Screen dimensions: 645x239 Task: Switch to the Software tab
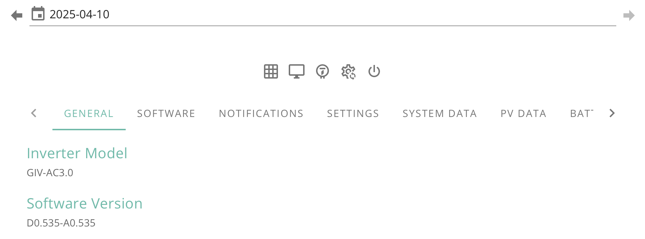tap(166, 113)
